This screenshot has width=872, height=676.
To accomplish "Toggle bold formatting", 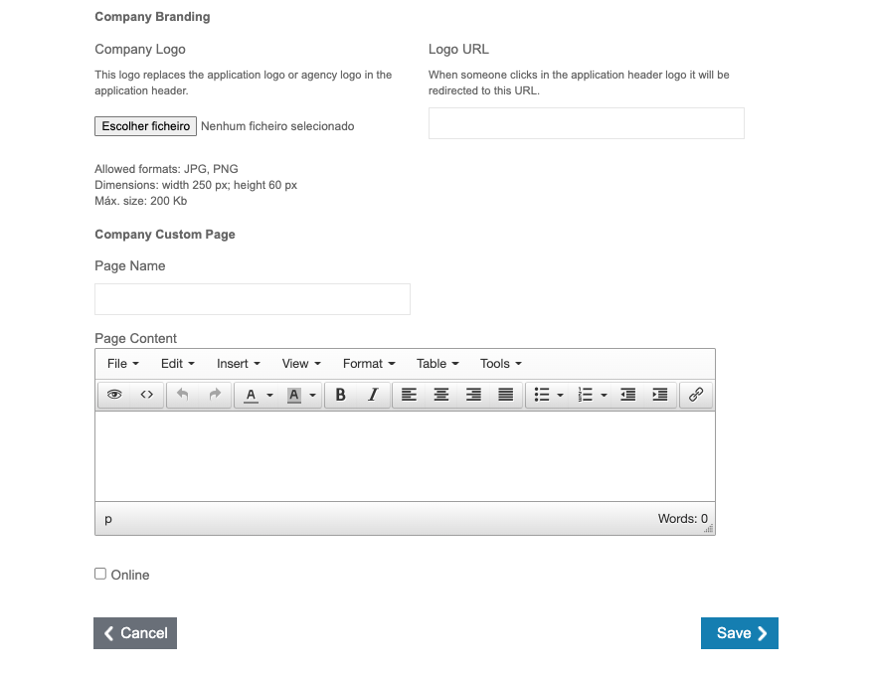I will (340, 395).
